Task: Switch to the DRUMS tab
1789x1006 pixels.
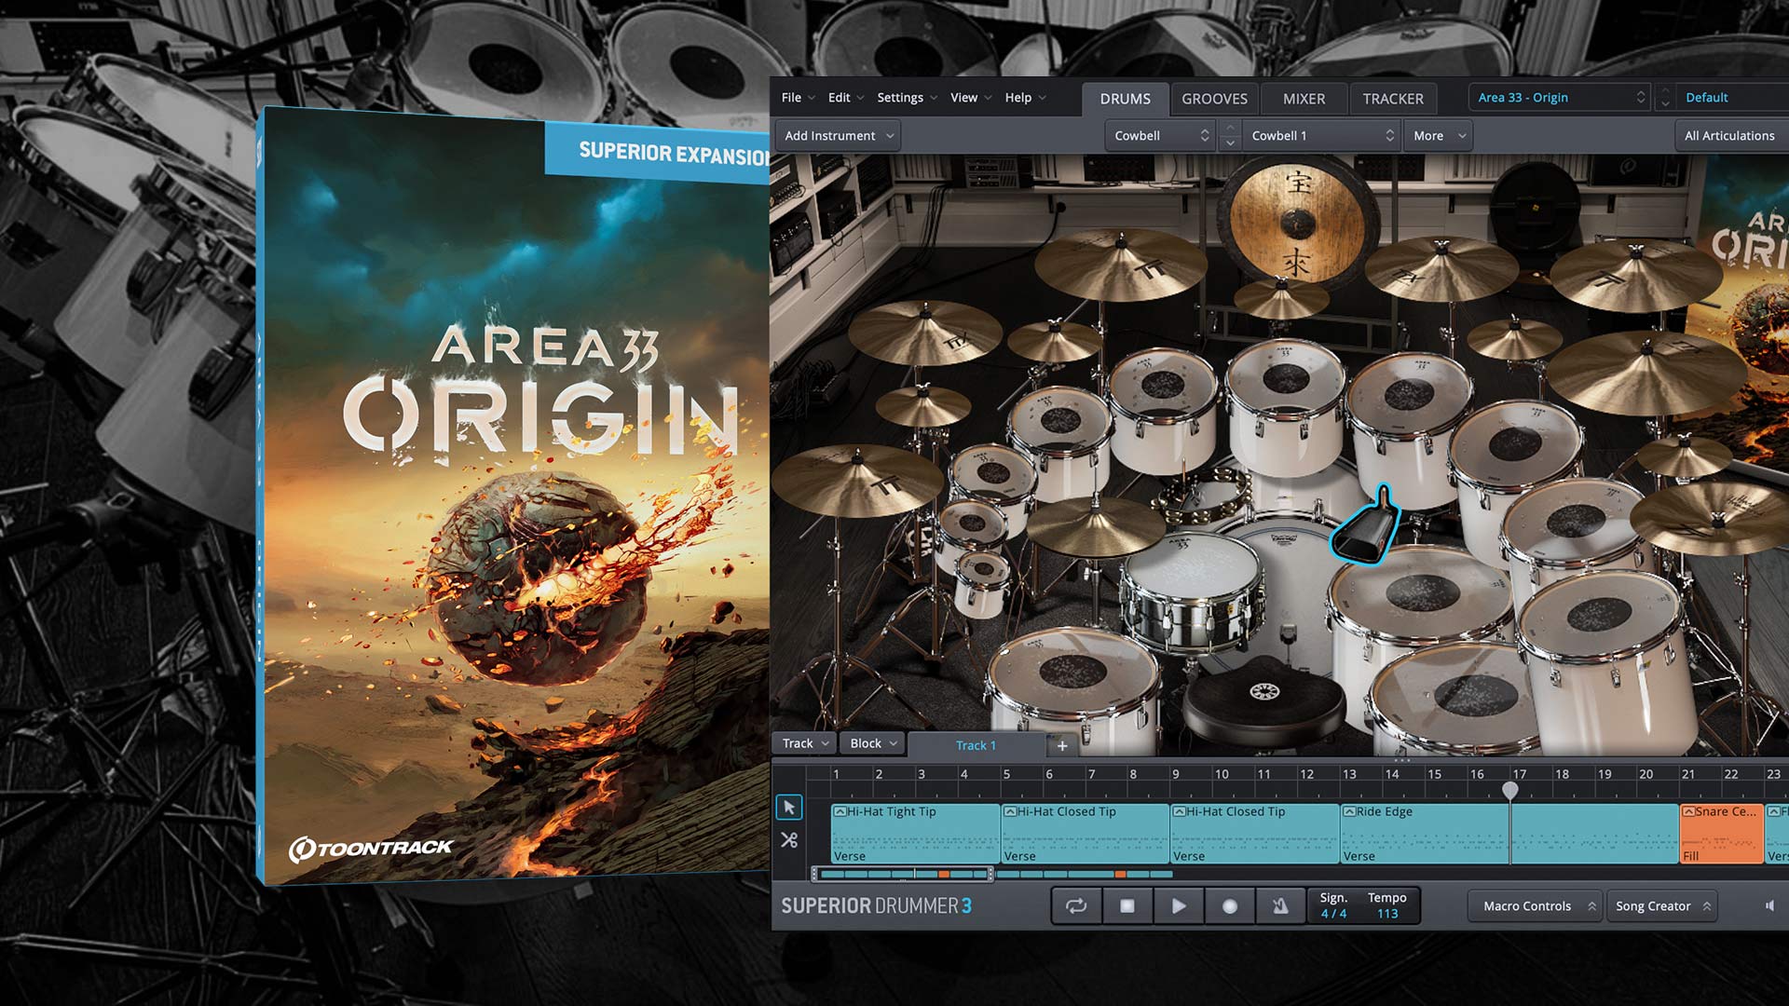Action: coord(1125,99)
